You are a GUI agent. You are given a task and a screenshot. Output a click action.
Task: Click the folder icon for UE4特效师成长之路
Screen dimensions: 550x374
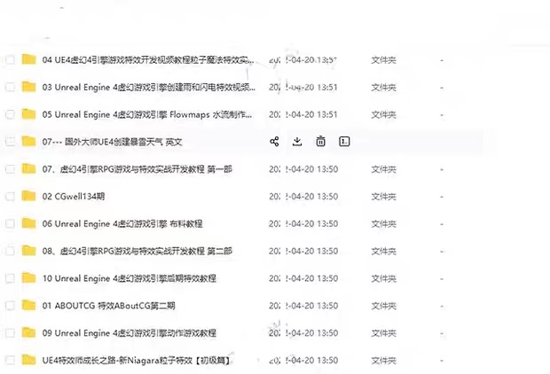[x=28, y=360]
